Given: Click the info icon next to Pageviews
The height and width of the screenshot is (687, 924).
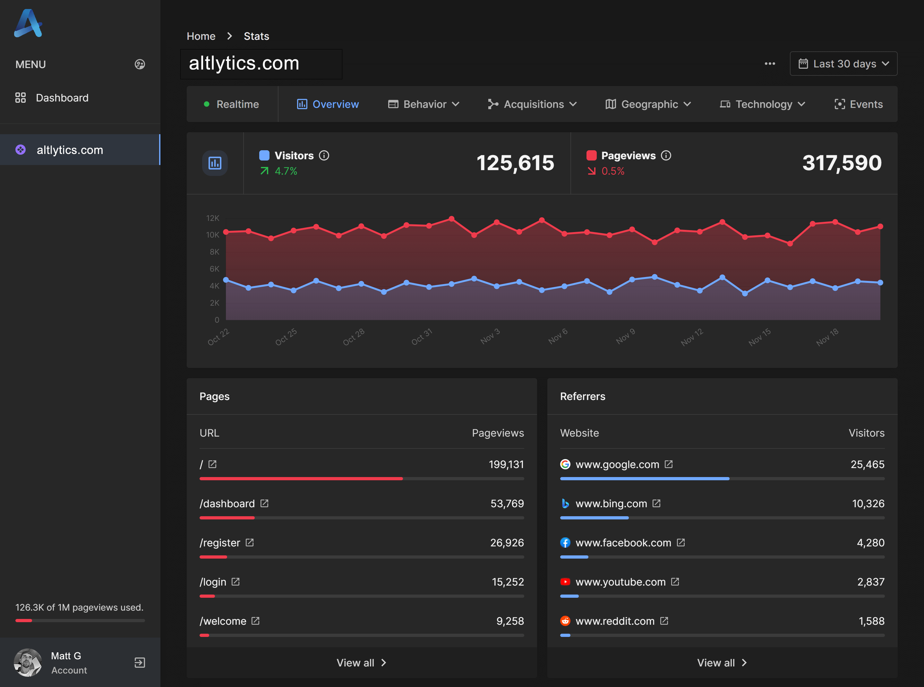Looking at the screenshot, I should [x=666, y=155].
